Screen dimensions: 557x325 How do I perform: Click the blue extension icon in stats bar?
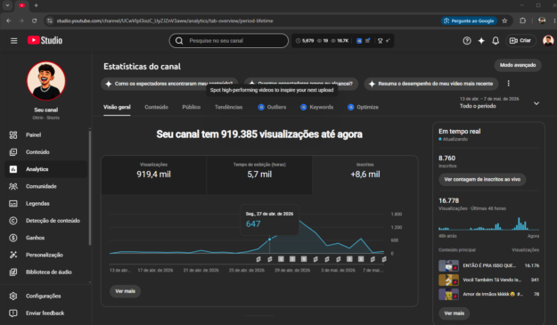(x=359, y=41)
